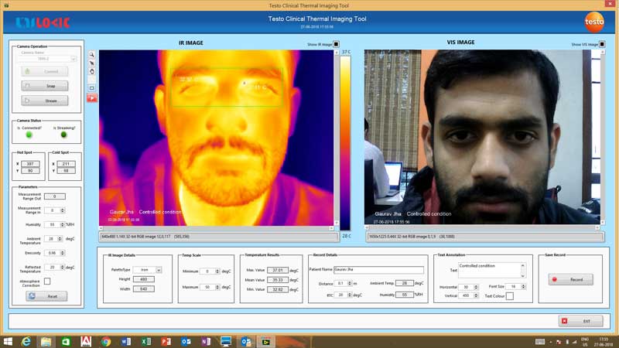Viewport: 619px width, 348px height.
Task: Click the taskbar clock
Action: click(604, 342)
